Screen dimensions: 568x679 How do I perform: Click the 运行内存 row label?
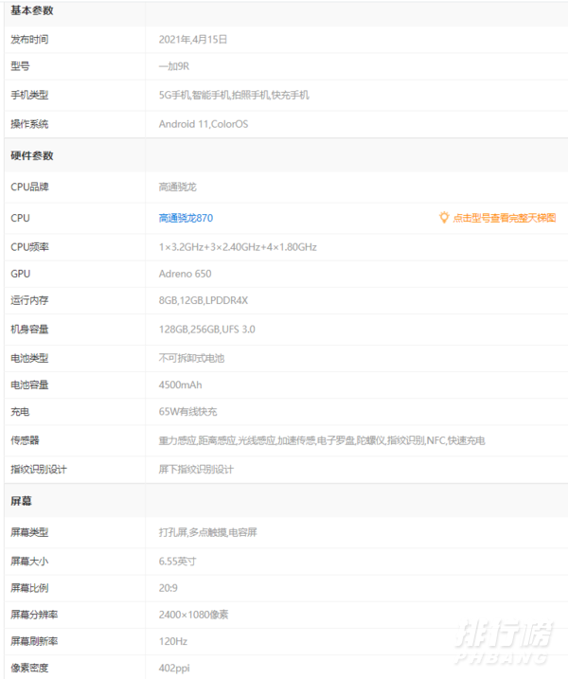click(x=29, y=300)
